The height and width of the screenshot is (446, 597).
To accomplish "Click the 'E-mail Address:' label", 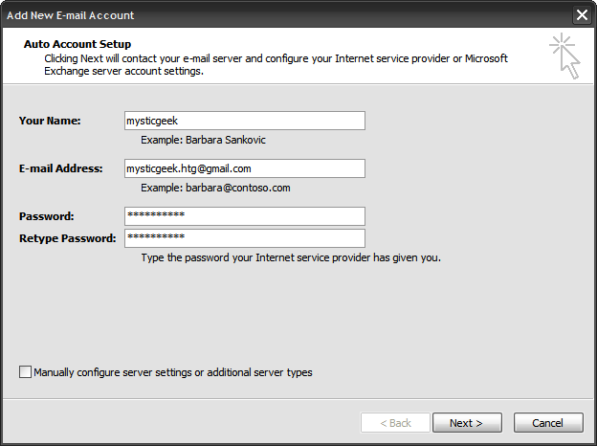I will [x=60, y=168].
